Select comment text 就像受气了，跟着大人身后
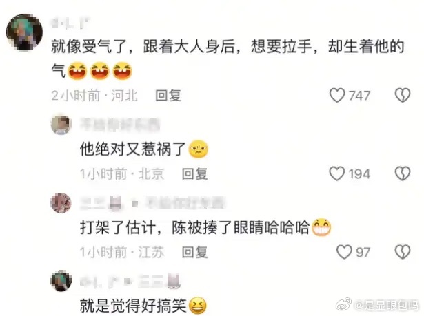This screenshot has height=316, width=424. pos(143,46)
